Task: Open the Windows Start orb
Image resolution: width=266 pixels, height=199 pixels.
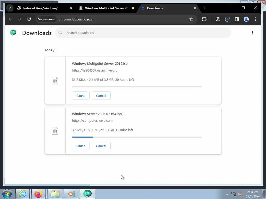Action: [x=7, y=194]
